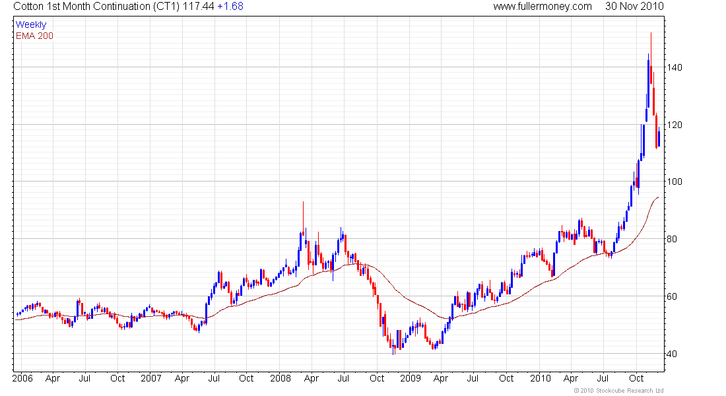Viewport: 726px width, 396px height.
Task: Select the 60 price level on y-axis
Action: coord(671,296)
